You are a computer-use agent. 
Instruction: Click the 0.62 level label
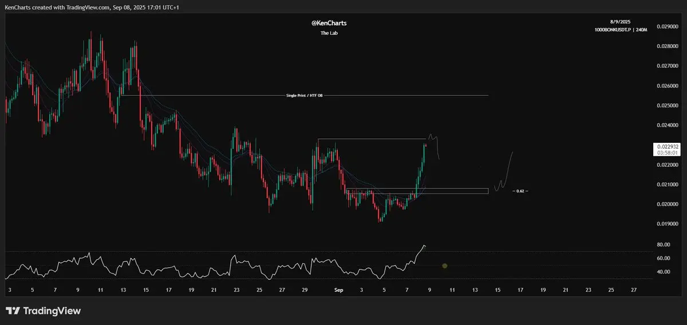[x=520, y=191]
